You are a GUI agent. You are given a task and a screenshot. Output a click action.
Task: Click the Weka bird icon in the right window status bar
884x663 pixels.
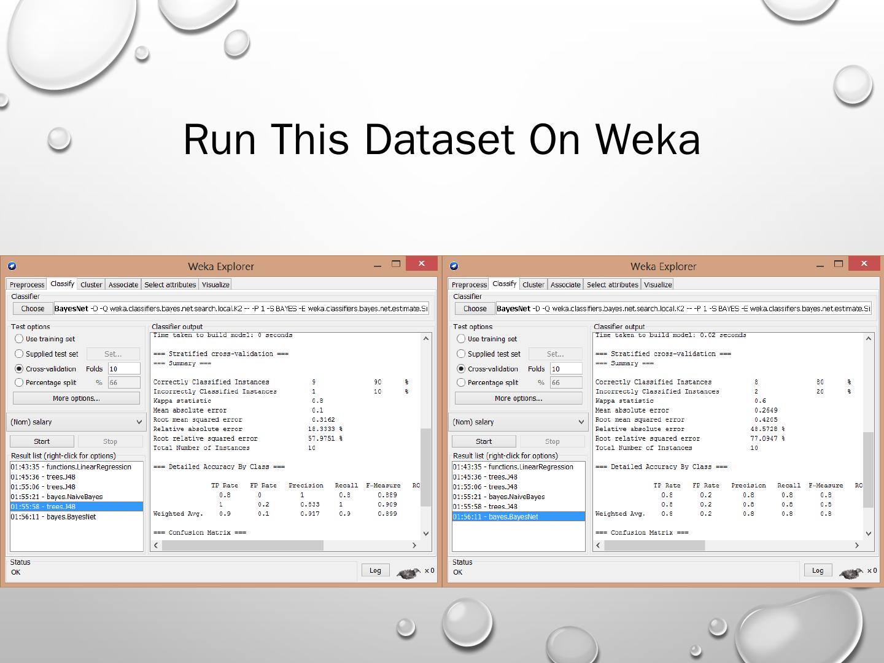point(851,573)
